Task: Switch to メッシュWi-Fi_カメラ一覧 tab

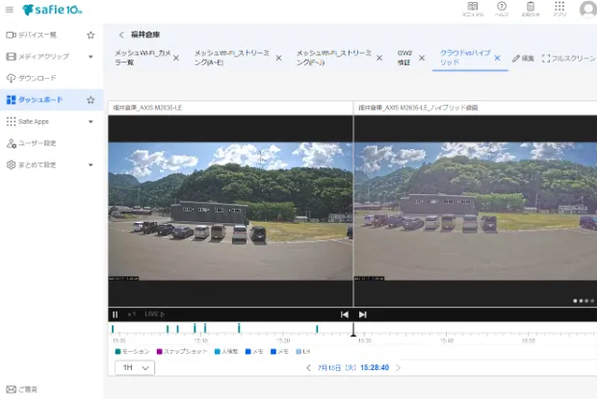Action: pyautogui.click(x=143, y=58)
